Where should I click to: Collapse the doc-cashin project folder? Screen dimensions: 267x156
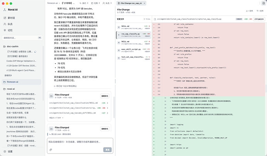[x=13, y=47]
